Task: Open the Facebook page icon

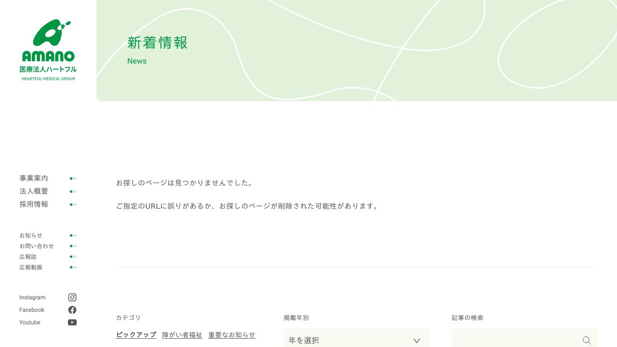Action: point(72,310)
